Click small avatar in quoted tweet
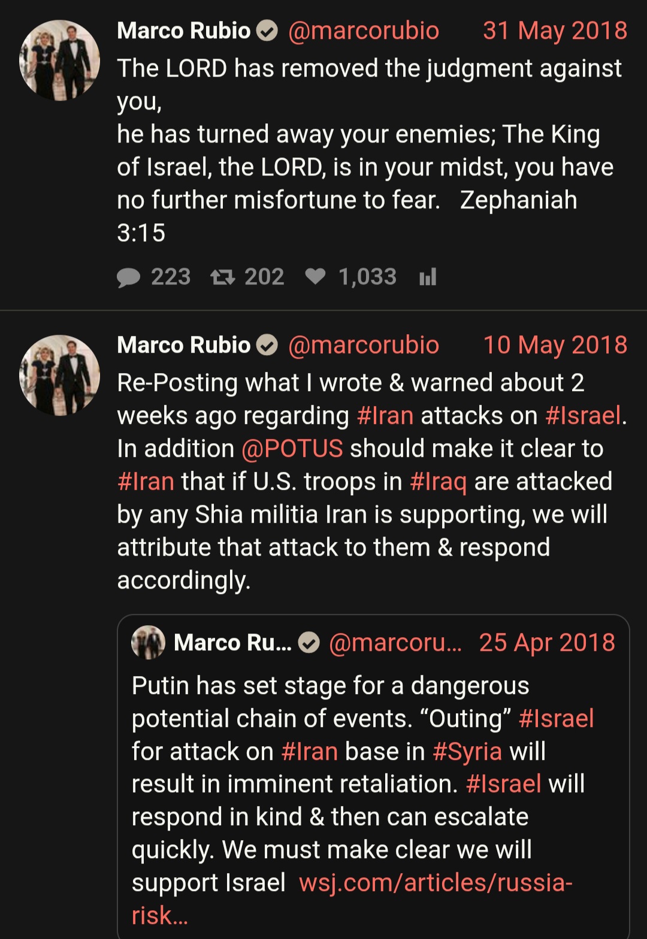The image size is (647, 939). (x=148, y=643)
